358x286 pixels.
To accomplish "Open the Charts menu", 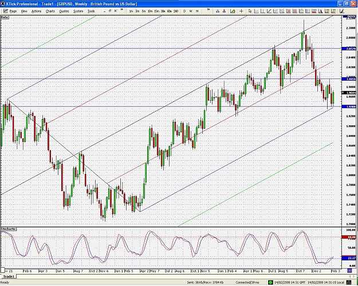I will click(50, 11).
